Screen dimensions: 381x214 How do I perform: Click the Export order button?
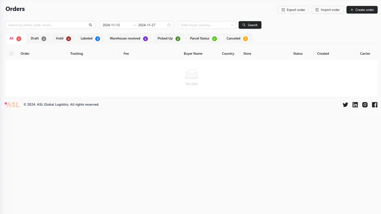point(293,10)
